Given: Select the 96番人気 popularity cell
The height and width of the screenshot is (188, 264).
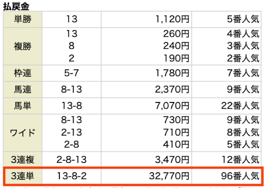Looking at the screenshot, I should pyautogui.click(x=240, y=176).
